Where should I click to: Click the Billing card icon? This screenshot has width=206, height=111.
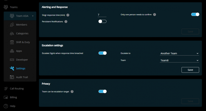(6, 97)
